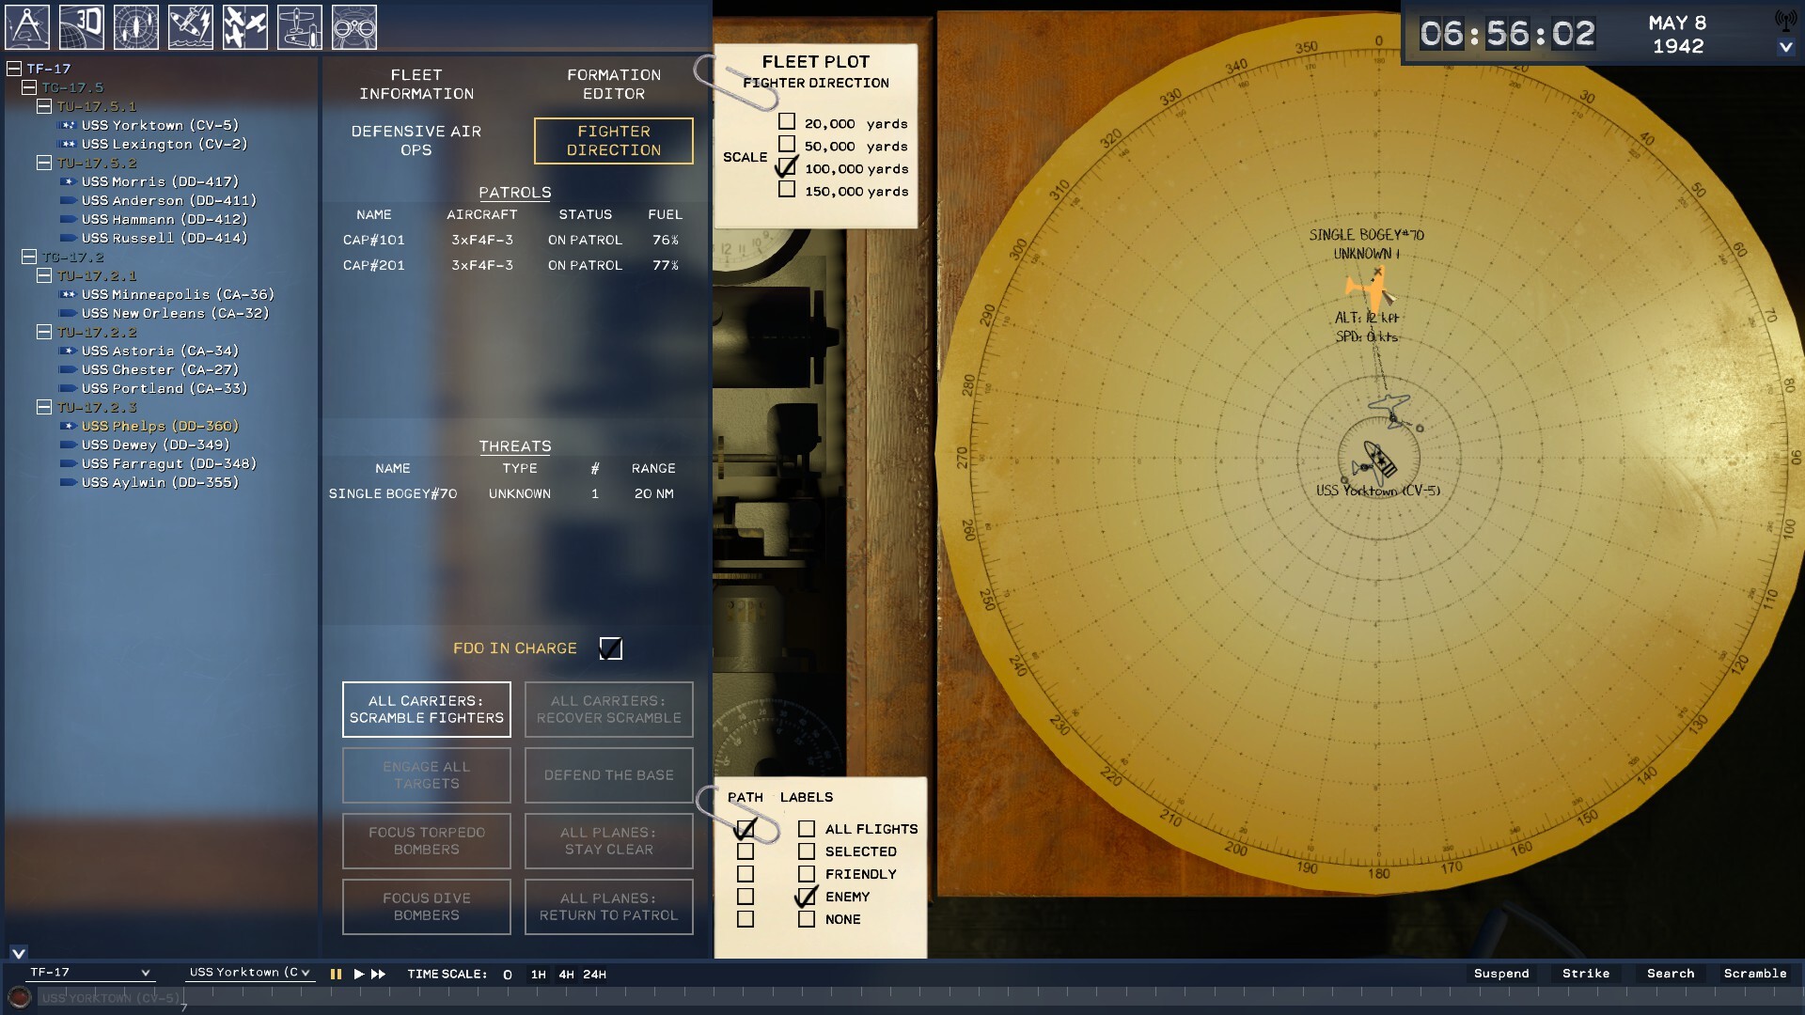Select USS Lexington (CV-2) in fleet tree

coord(164,144)
